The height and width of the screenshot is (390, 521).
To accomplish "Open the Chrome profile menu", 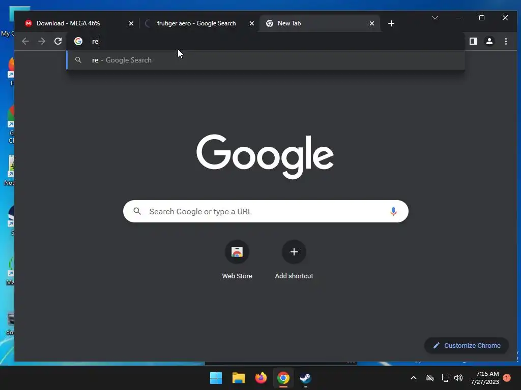I will 489,41.
